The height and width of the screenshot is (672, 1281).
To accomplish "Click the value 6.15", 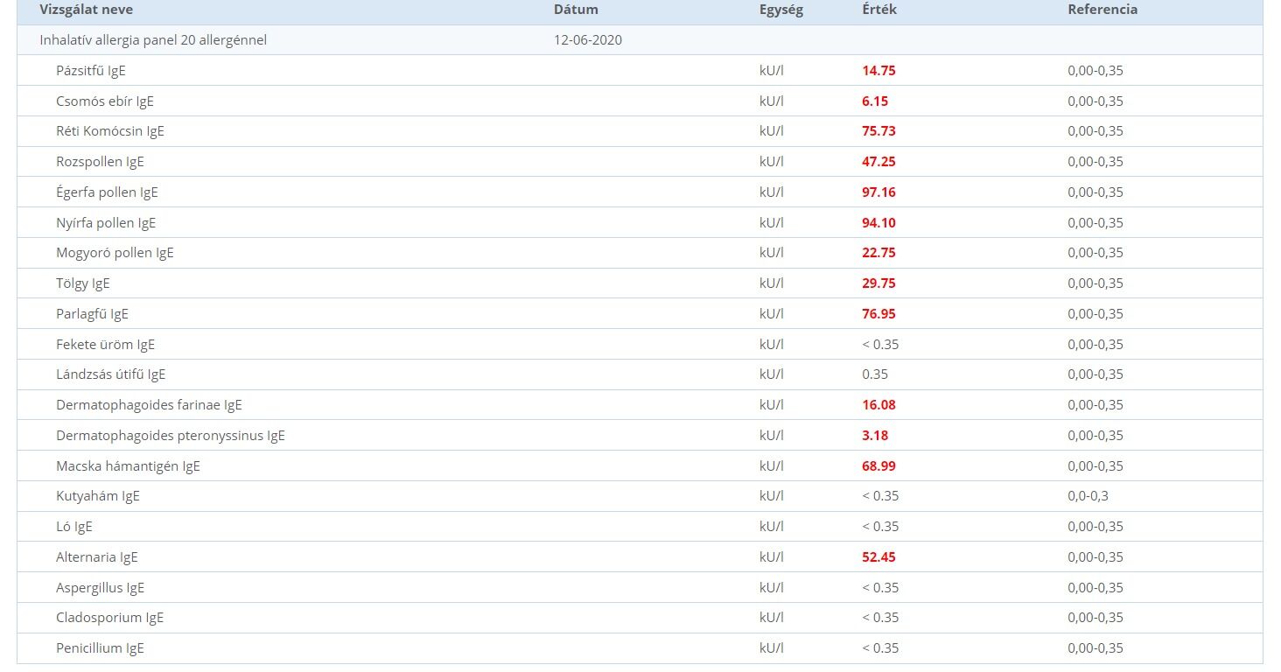I will click(x=875, y=101).
